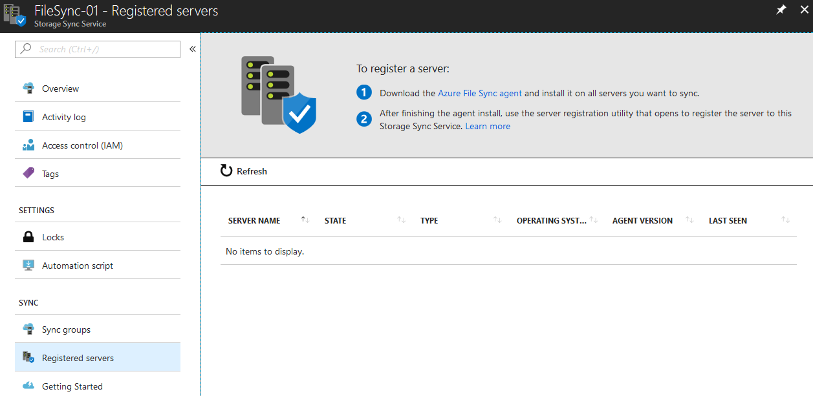The height and width of the screenshot is (396, 813).
Task: Click the Activity log book icon
Action: pos(28,117)
